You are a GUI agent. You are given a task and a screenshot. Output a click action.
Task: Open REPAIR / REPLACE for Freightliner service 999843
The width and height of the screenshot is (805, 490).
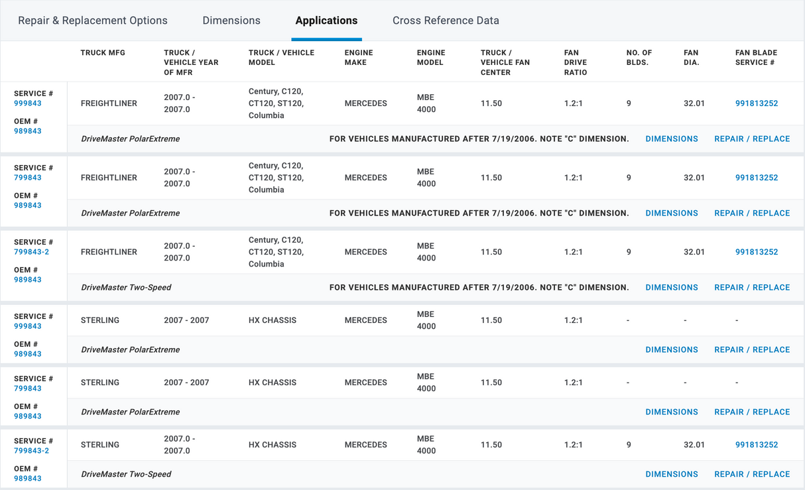point(752,139)
